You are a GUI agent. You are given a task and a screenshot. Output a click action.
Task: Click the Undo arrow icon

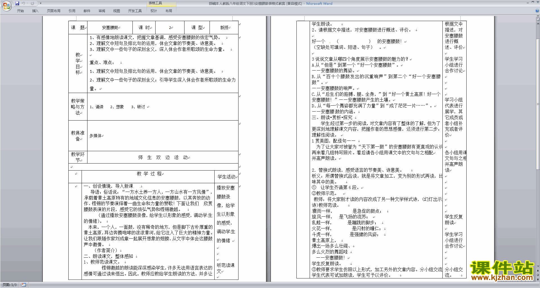coord(23,3)
